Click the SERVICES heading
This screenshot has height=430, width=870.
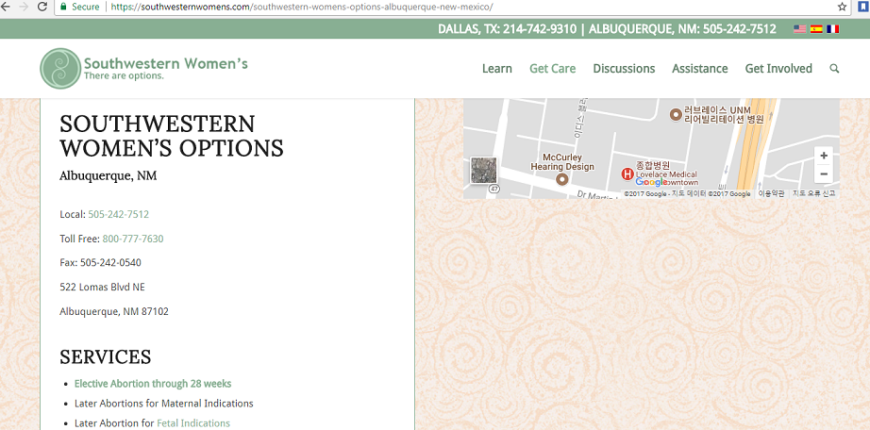106,356
